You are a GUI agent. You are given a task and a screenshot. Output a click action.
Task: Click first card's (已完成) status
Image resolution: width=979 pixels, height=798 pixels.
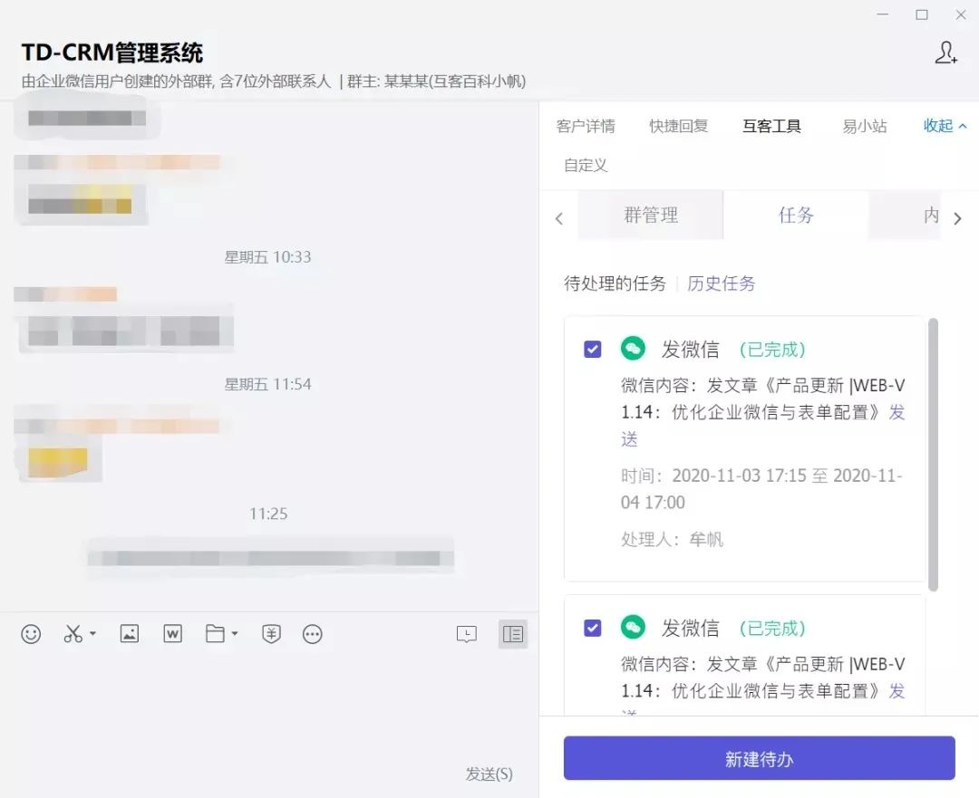tap(772, 350)
